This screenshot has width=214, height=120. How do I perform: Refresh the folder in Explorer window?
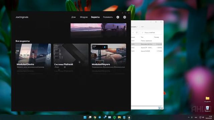pos(137,33)
